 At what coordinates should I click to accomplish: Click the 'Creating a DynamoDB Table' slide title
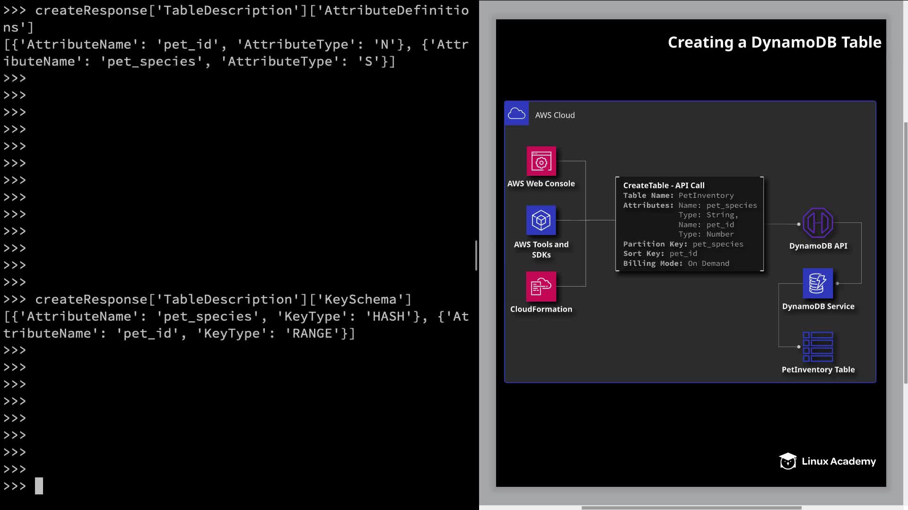pyautogui.click(x=774, y=42)
